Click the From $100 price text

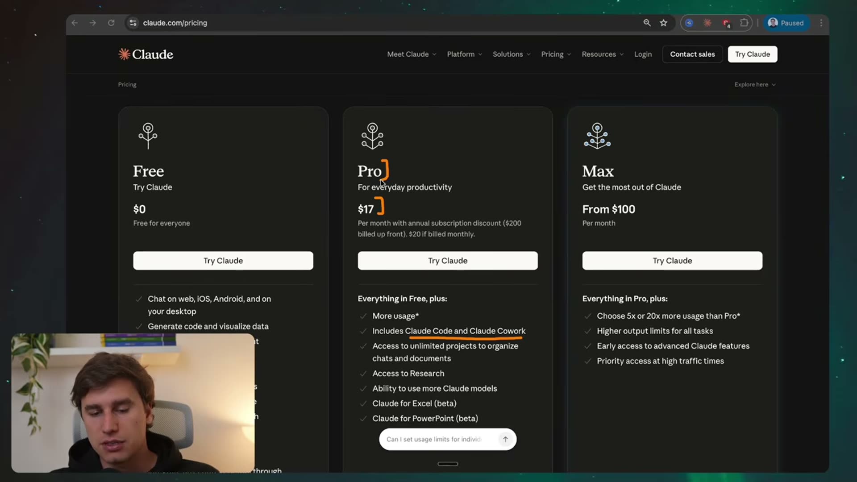pos(608,209)
